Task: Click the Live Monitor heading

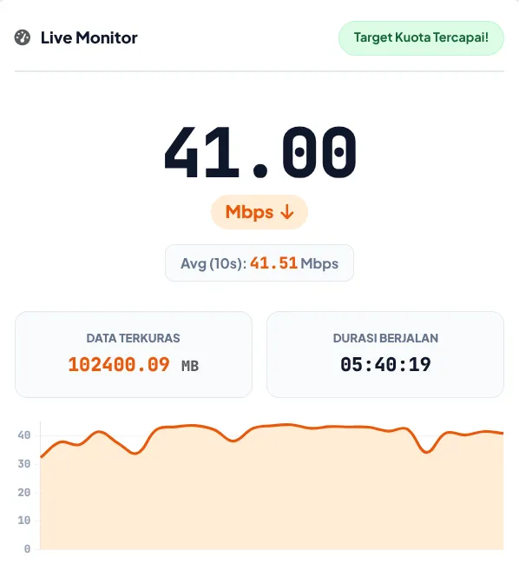Action: (89, 37)
